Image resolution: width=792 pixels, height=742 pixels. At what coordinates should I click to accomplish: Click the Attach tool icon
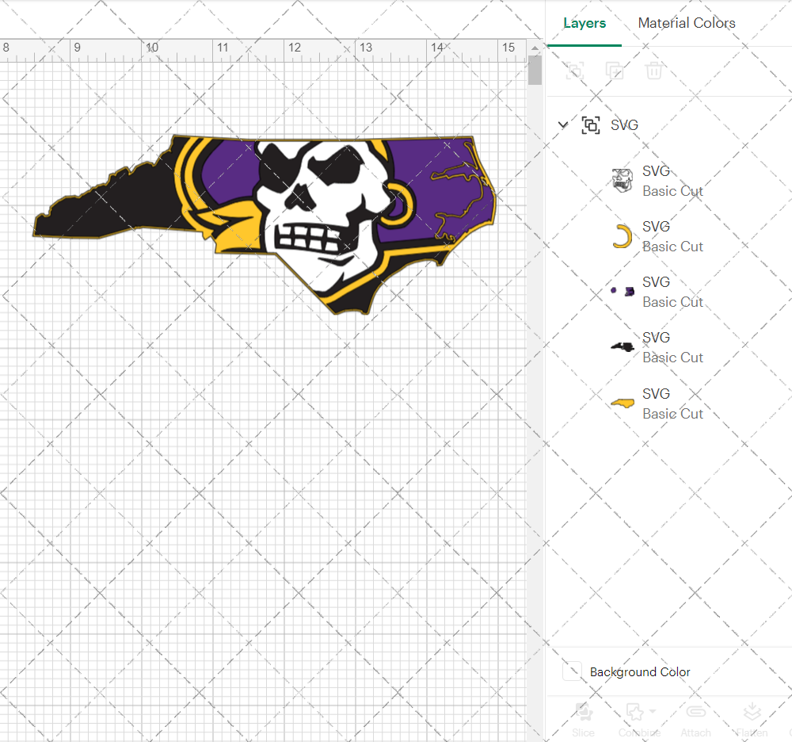(695, 712)
